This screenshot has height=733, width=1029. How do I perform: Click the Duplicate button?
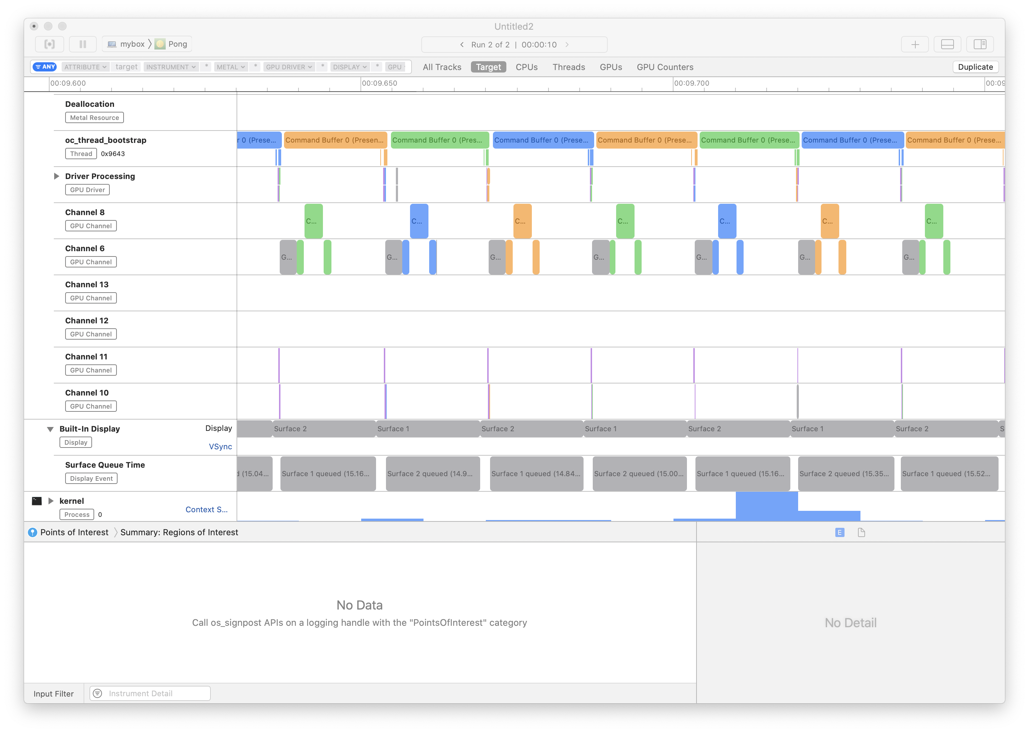tap(975, 67)
